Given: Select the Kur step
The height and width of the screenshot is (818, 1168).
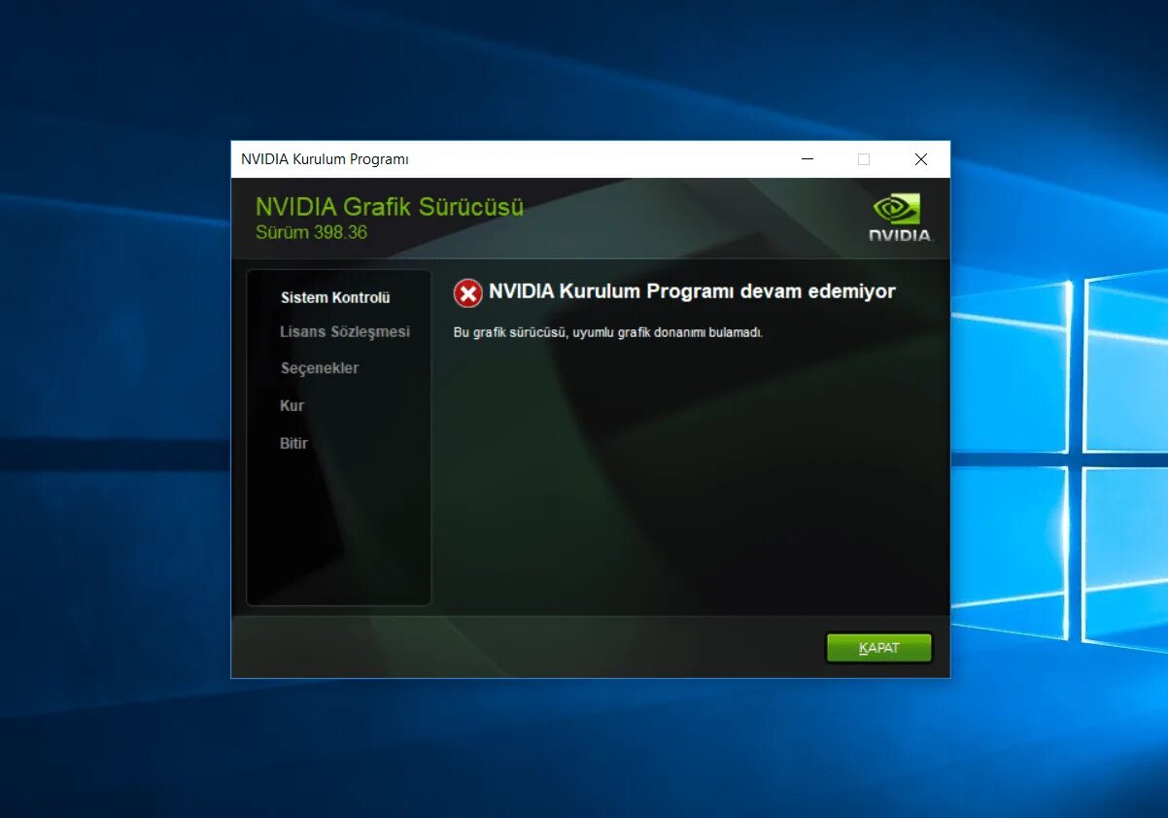Looking at the screenshot, I should point(292,406).
